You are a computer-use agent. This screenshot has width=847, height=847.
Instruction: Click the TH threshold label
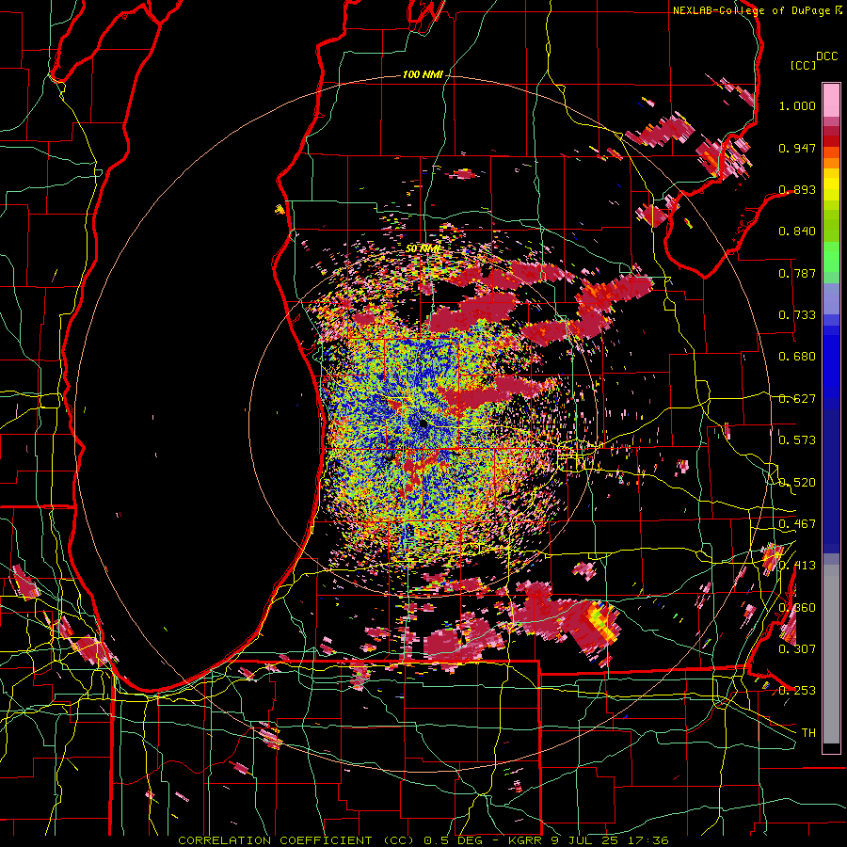click(x=808, y=732)
